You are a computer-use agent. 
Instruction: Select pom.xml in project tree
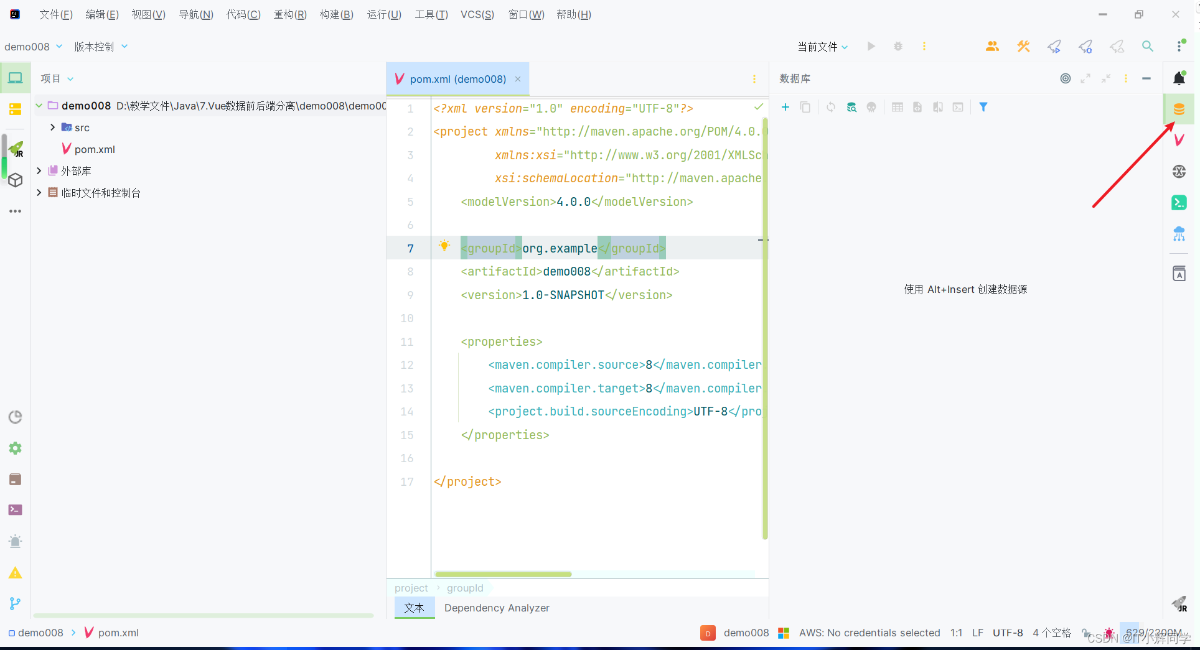pyautogui.click(x=95, y=149)
